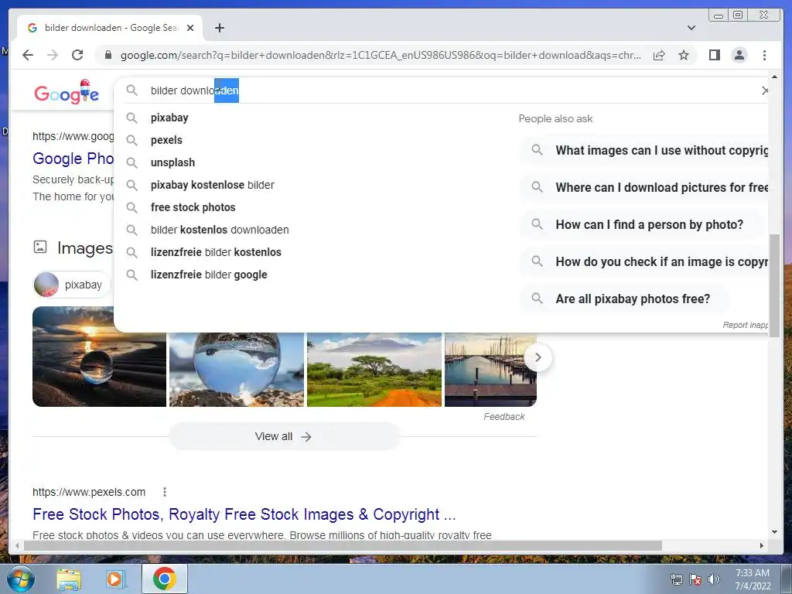Choose the 'pixabay' suggestion
The height and width of the screenshot is (594, 792).
[x=169, y=118]
